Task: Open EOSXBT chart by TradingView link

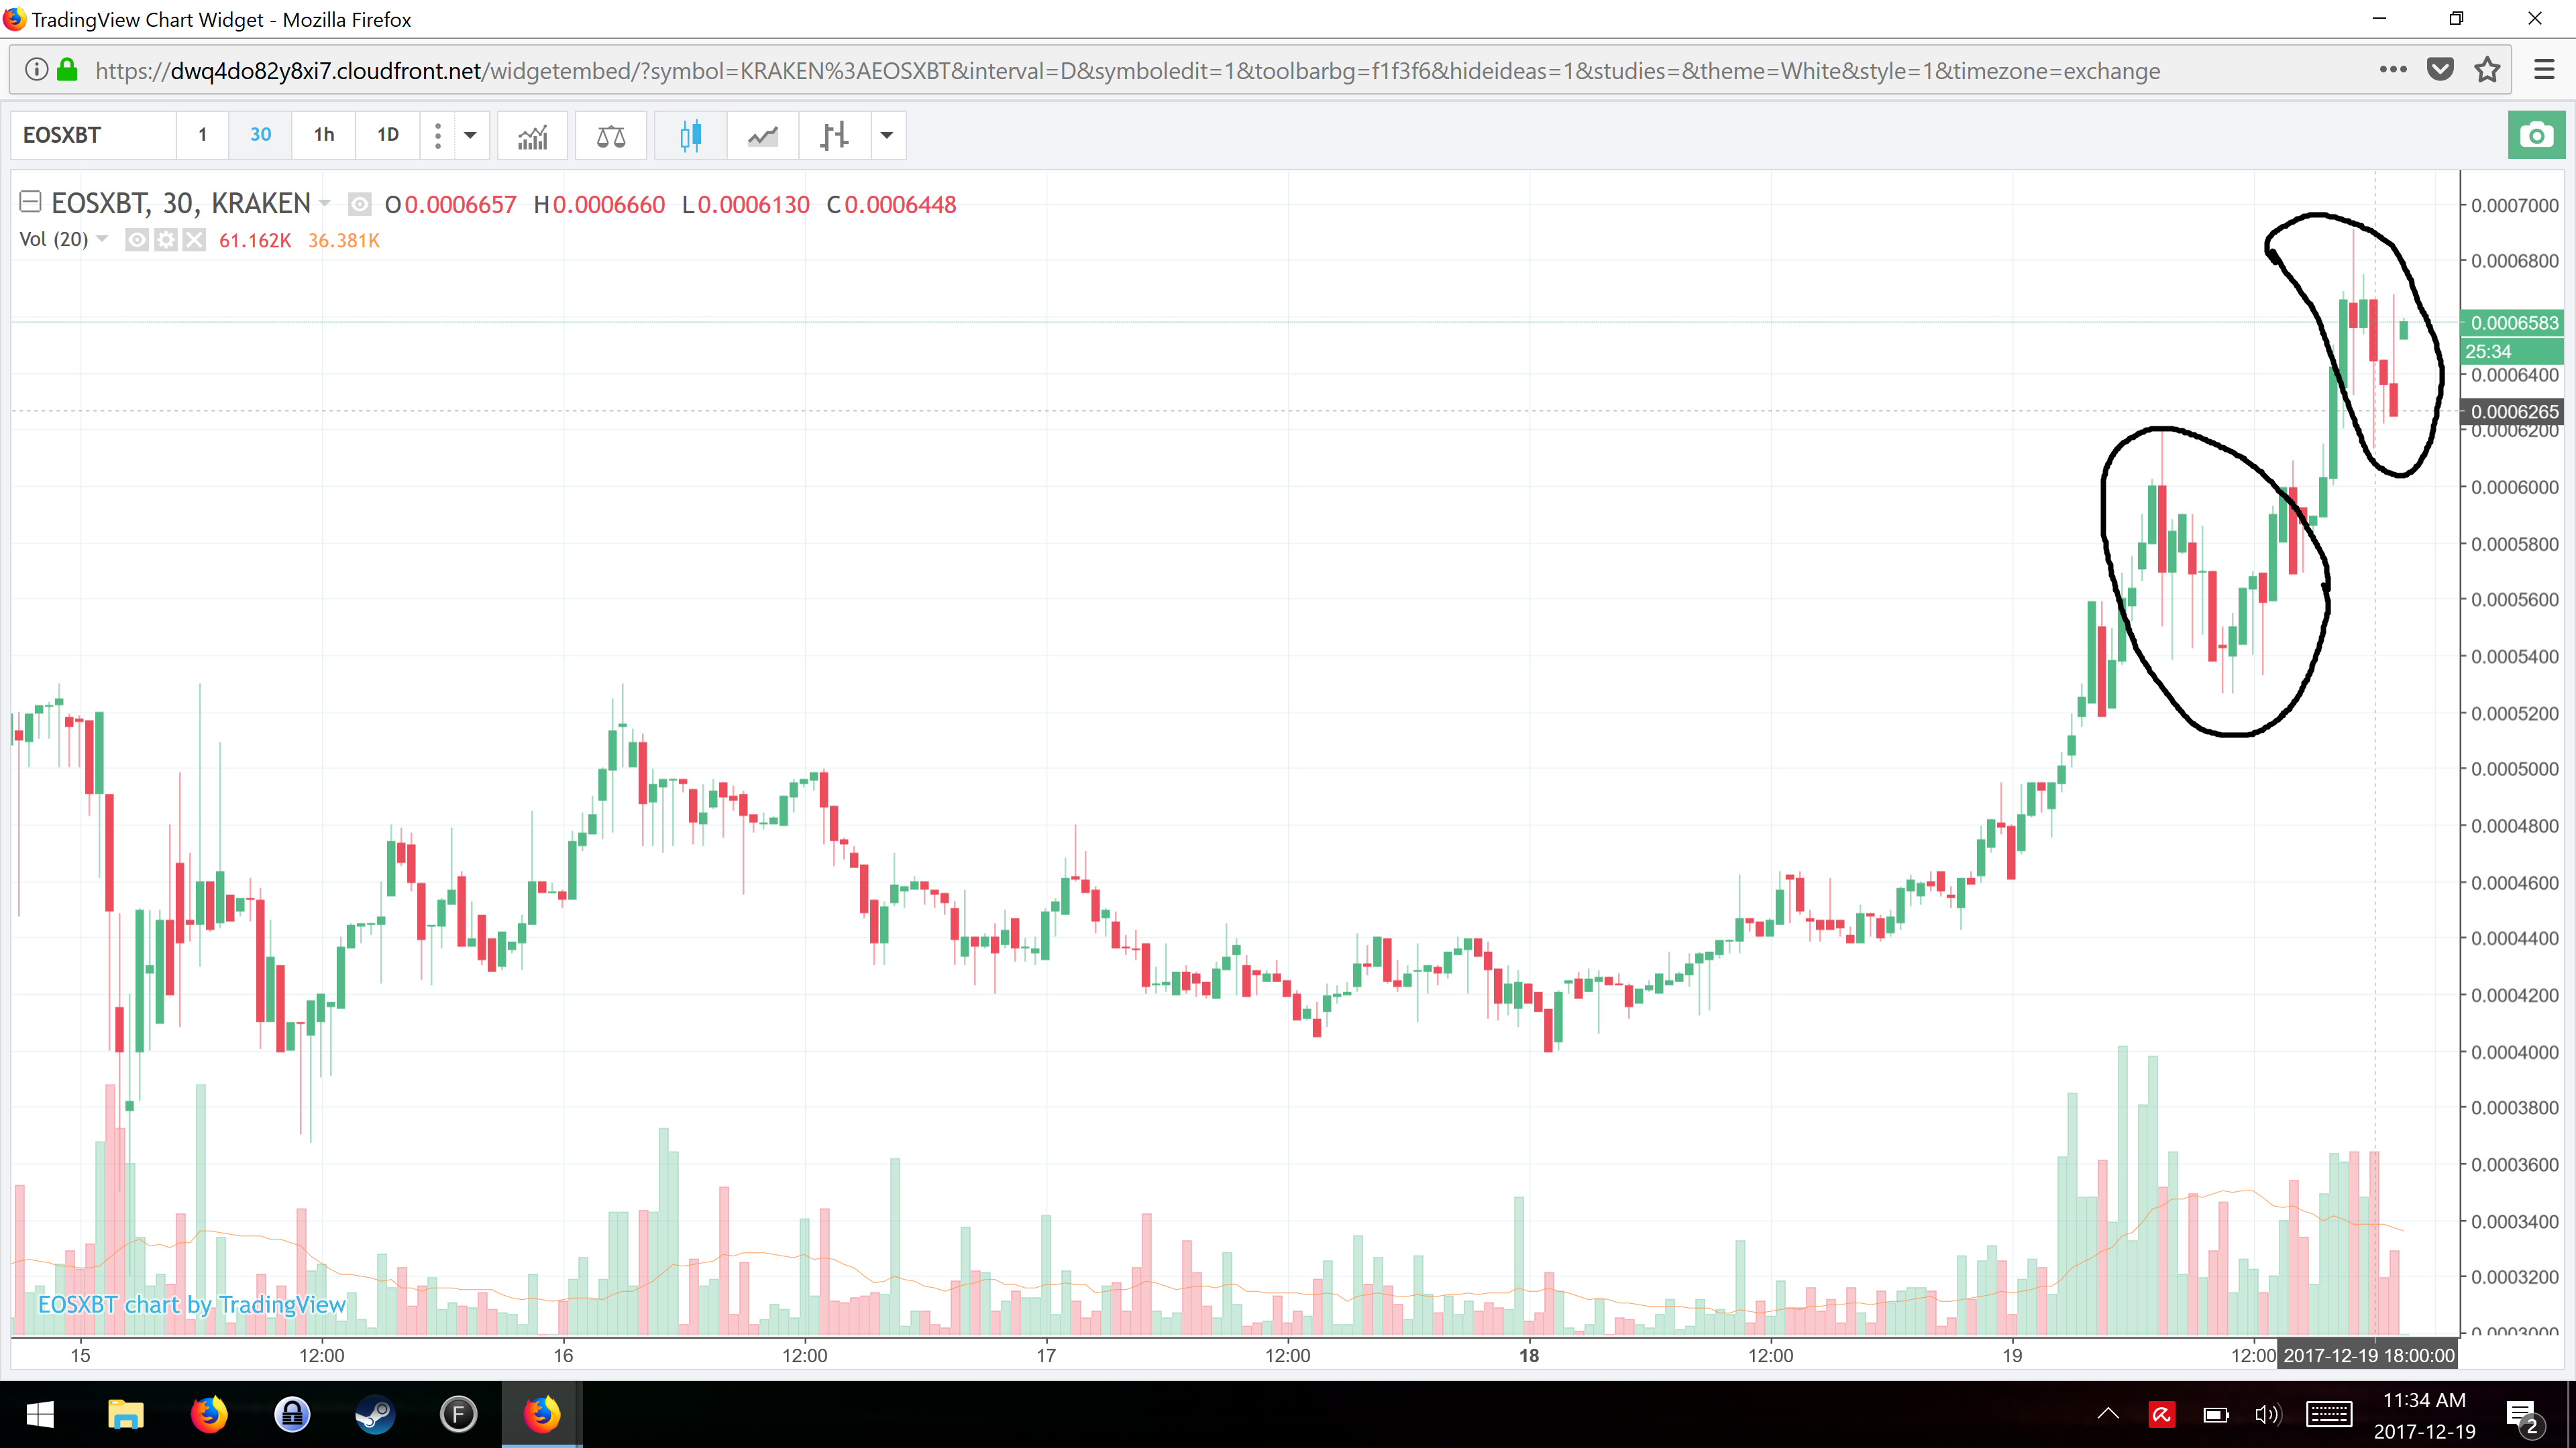Action: coord(191,1304)
